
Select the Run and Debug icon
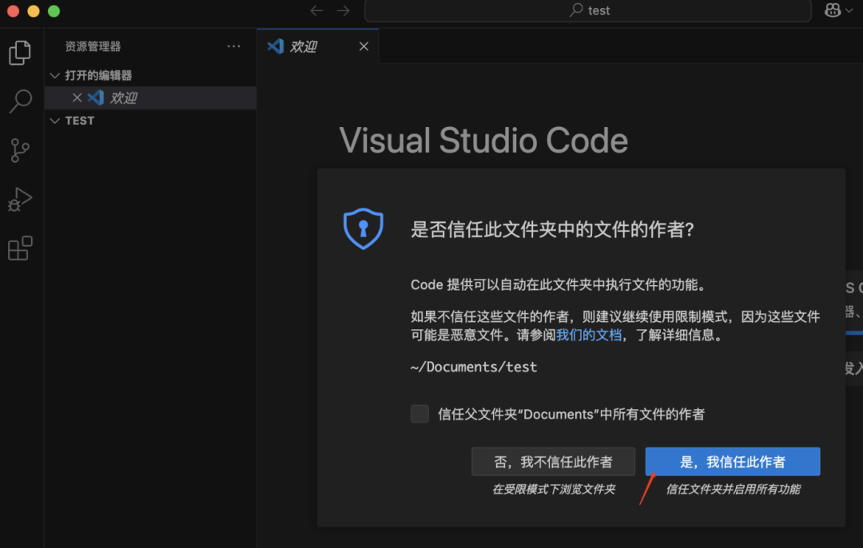[19, 200]
